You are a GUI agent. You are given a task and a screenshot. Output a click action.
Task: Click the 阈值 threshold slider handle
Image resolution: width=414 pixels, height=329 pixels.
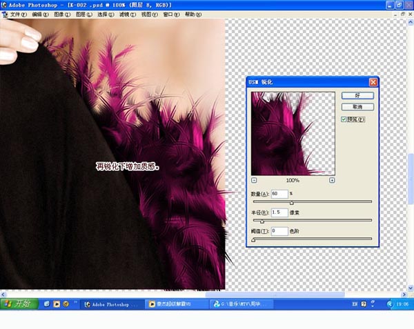253,240
